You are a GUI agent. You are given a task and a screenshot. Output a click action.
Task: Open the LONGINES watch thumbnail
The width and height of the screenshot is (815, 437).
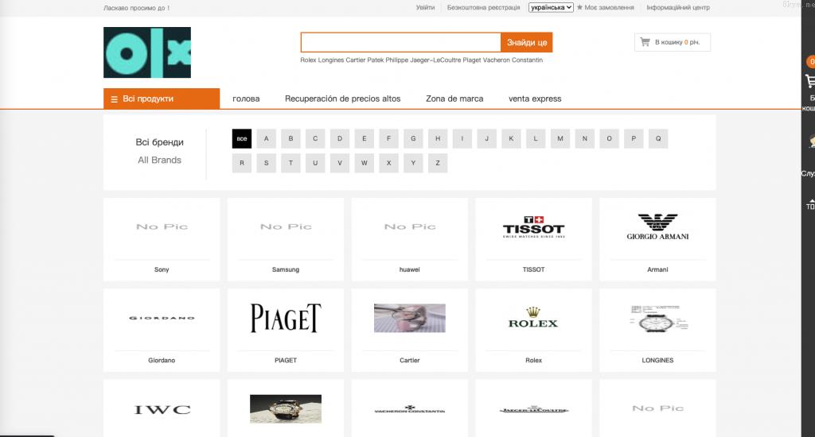(x=657, y=318)
